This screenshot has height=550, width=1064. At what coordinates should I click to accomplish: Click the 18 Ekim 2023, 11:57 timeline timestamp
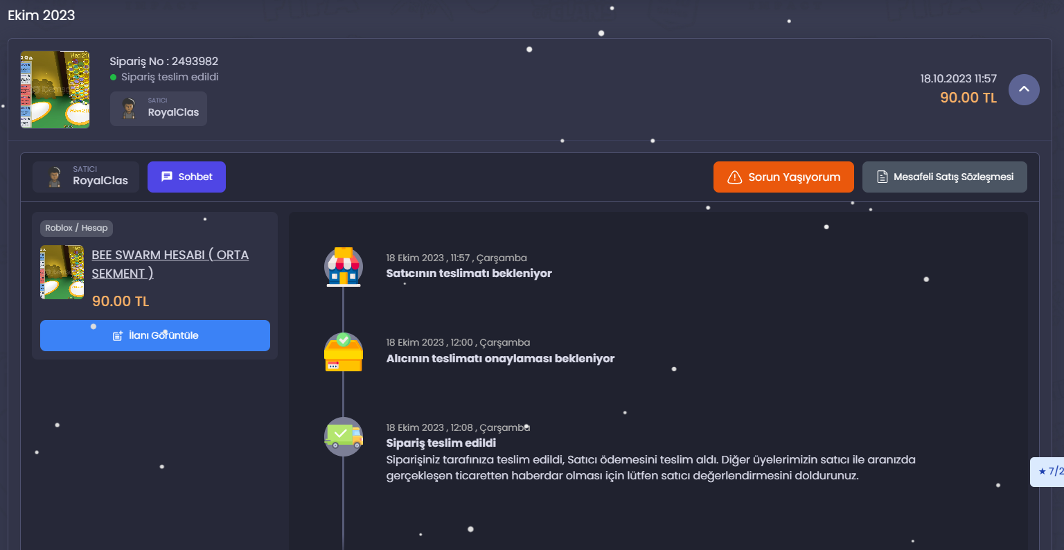(x=456, y=258)
